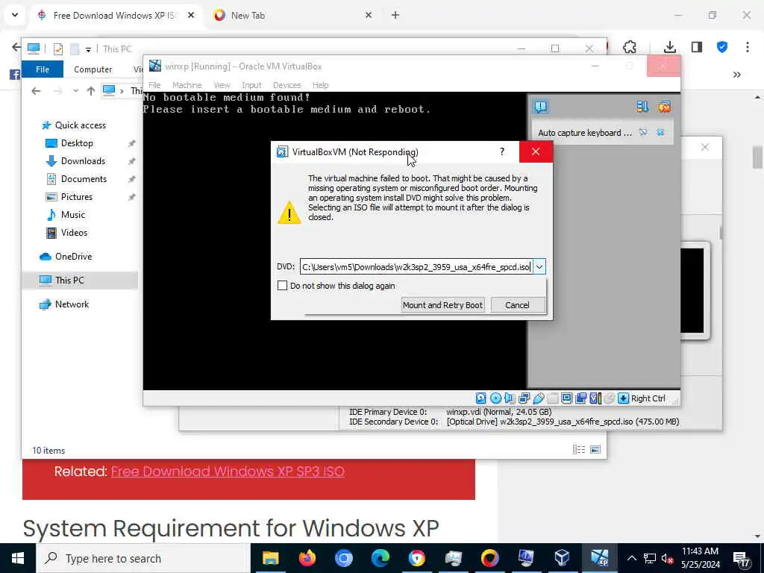
Task: Dismiss the Auto capture keyboard notification
Action: click(660, 132)
